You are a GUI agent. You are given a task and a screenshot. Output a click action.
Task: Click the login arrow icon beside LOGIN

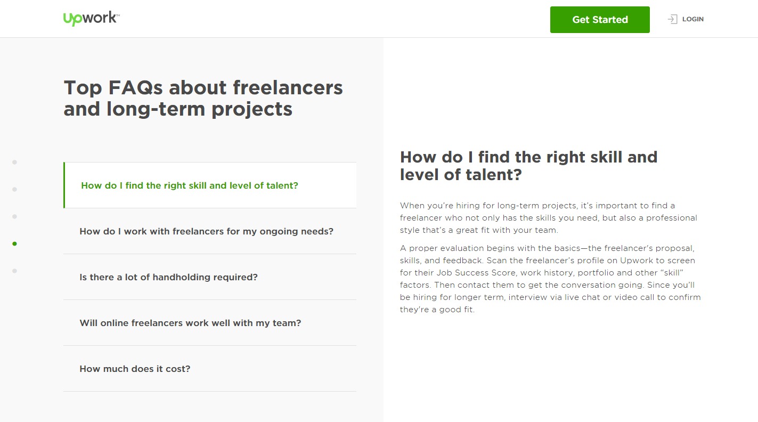(x=672, y=19)
